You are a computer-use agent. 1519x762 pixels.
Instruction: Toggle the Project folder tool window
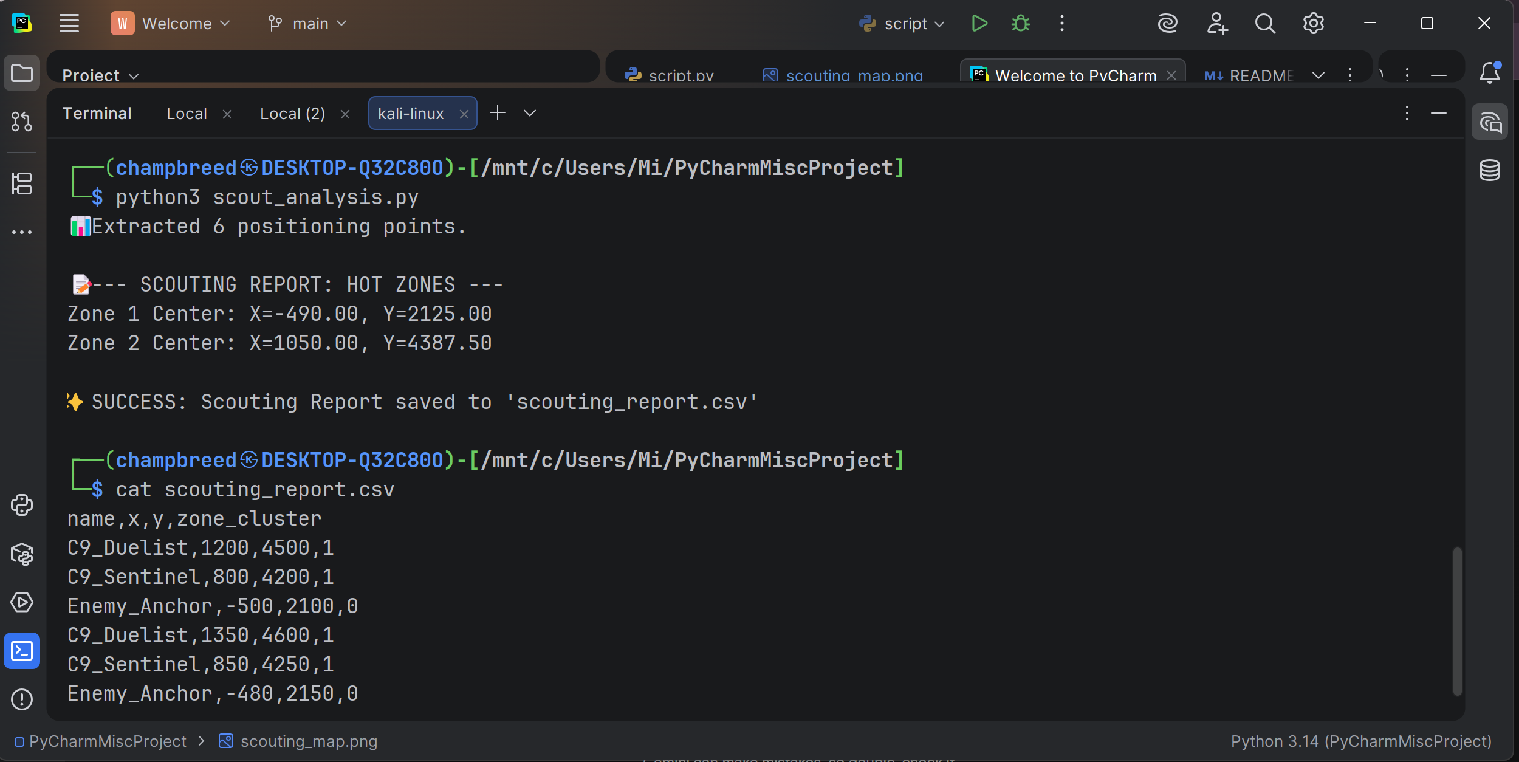tap(22, 73)
